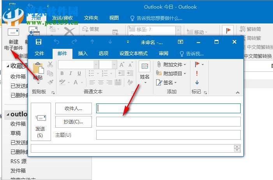Viewport: 273px width, 180px height.
Task: Undo the last action in the message window
Action: coord(56,41)
